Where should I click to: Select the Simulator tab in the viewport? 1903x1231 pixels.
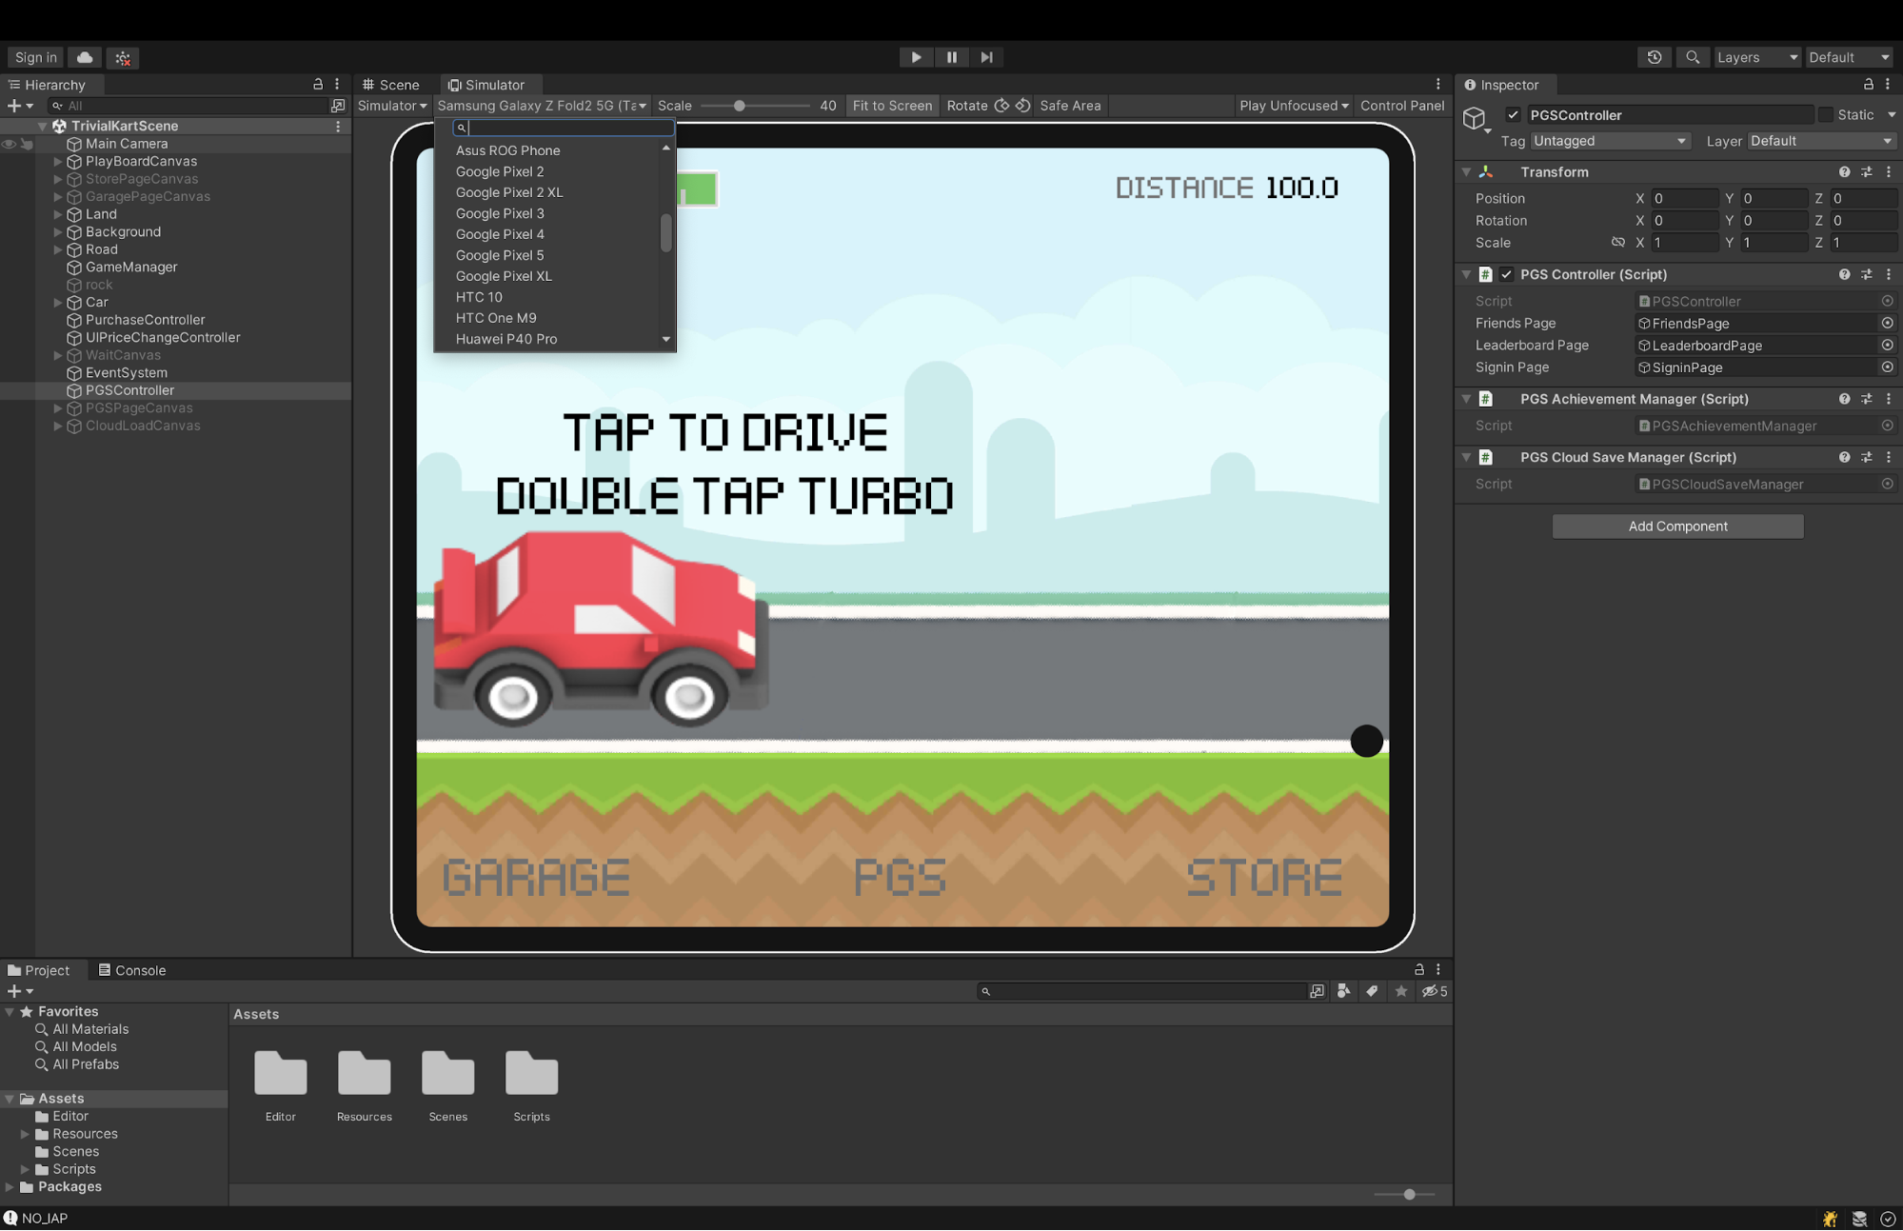pos(484,83)
